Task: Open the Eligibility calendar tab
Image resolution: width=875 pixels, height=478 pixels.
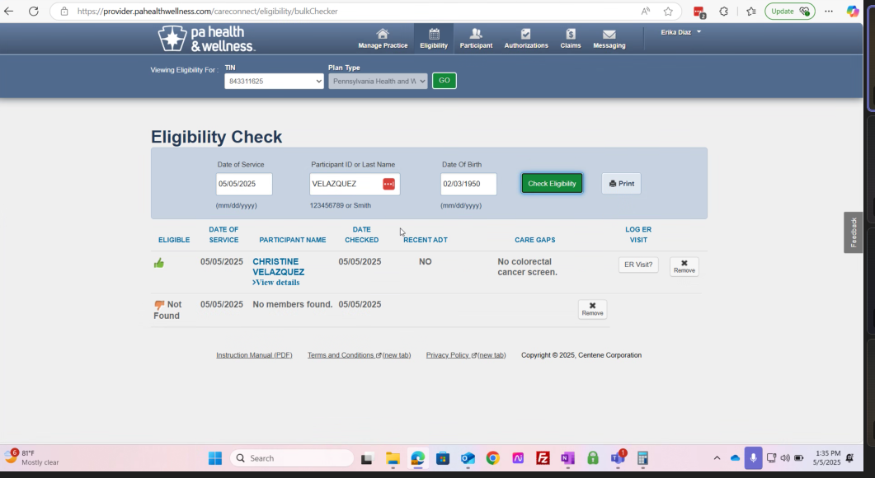Action: 434,39
